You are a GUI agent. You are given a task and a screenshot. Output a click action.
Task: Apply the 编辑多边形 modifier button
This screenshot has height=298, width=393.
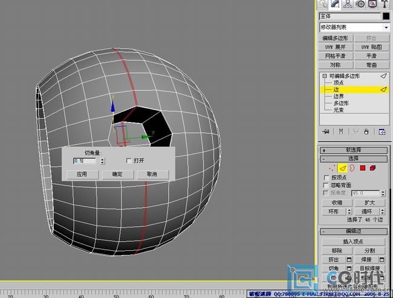(336, 38)
